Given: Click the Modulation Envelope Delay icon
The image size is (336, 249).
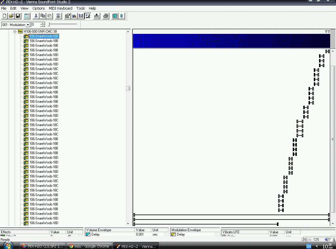Looking at the screenshot, I should pos(173,234).
